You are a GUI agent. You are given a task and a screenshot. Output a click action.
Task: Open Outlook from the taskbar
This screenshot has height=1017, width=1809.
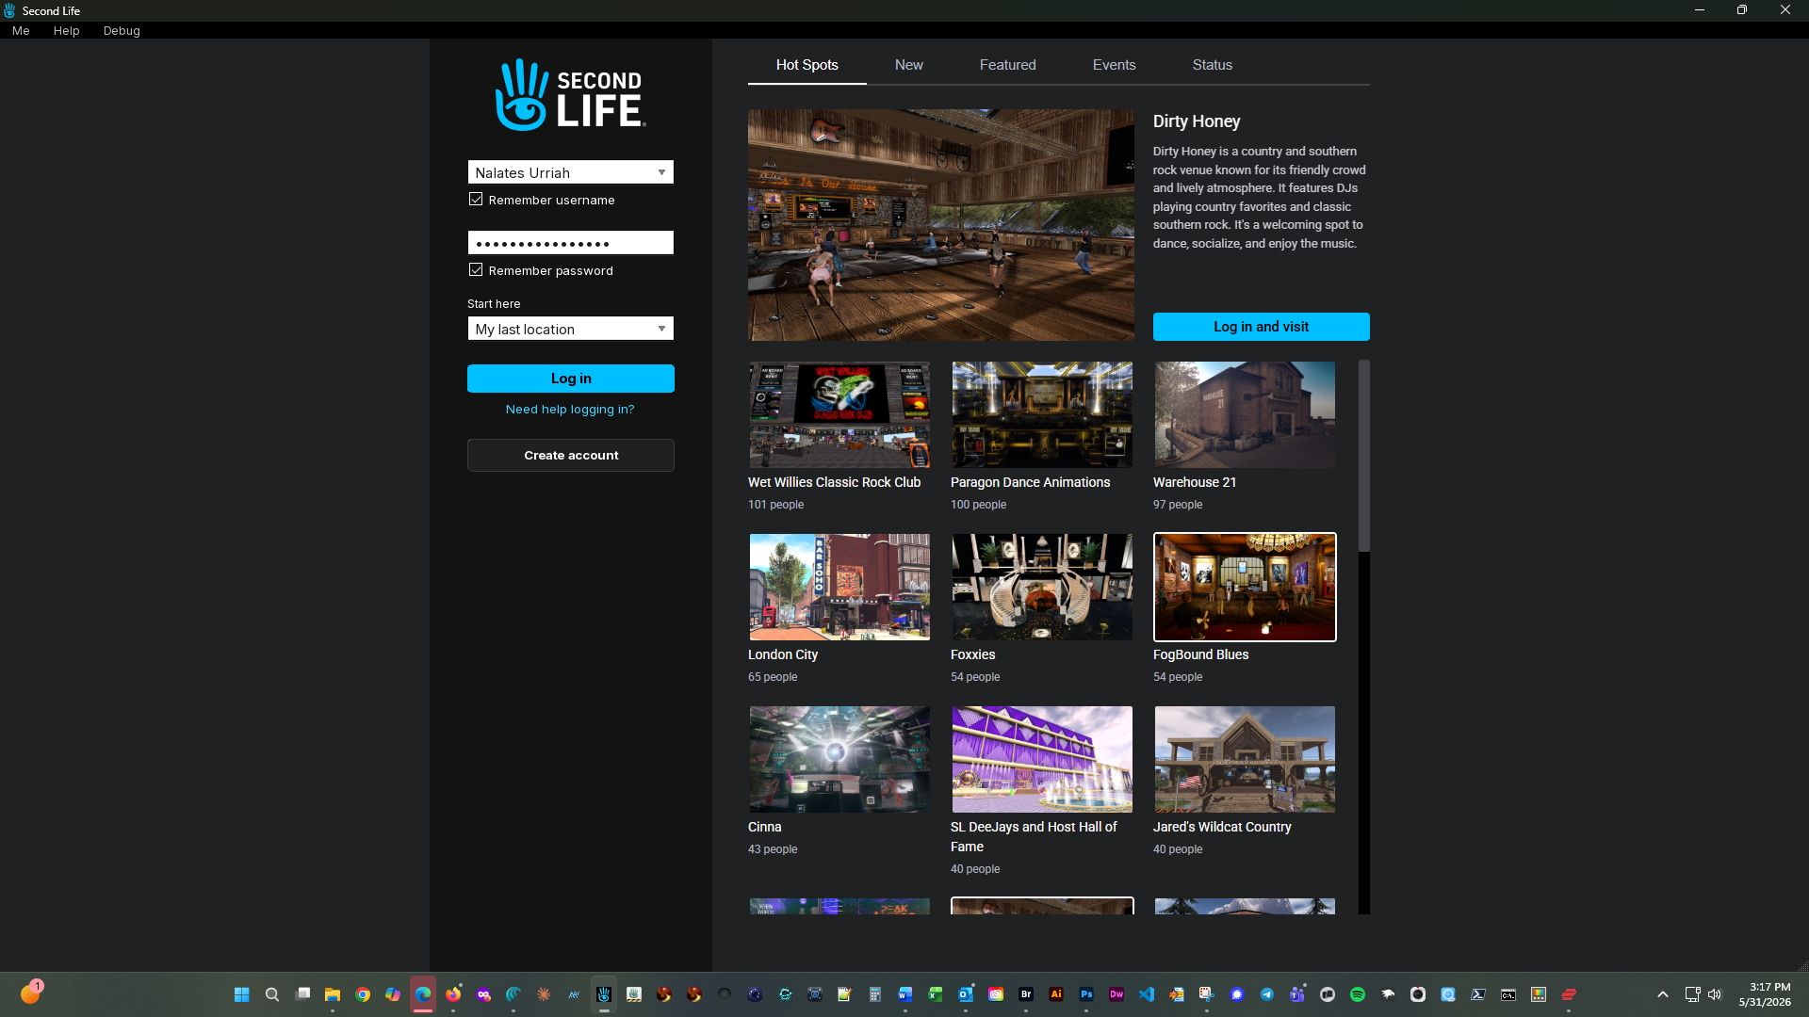click(x=966, y=994)
